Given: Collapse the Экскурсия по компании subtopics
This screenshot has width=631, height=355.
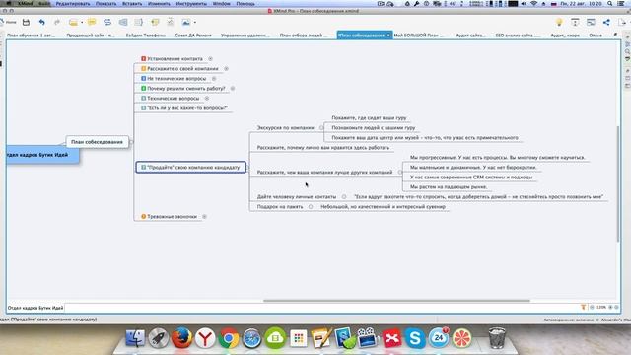Looking at the screenshot, I should click(321, 127).
